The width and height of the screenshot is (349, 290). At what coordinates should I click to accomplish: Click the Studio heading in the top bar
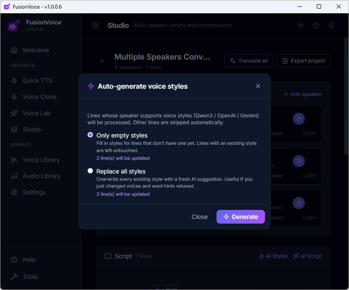click(118, 25)
